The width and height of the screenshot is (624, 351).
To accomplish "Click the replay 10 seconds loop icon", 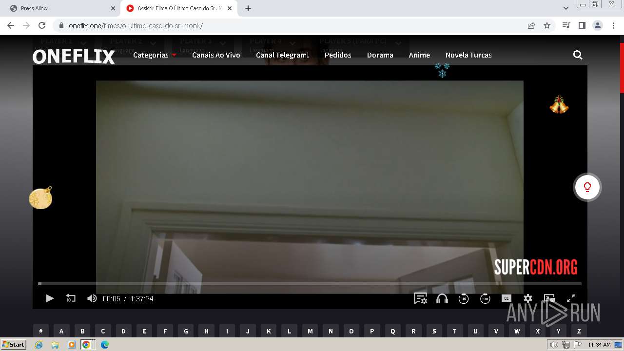I will point(71,298).
